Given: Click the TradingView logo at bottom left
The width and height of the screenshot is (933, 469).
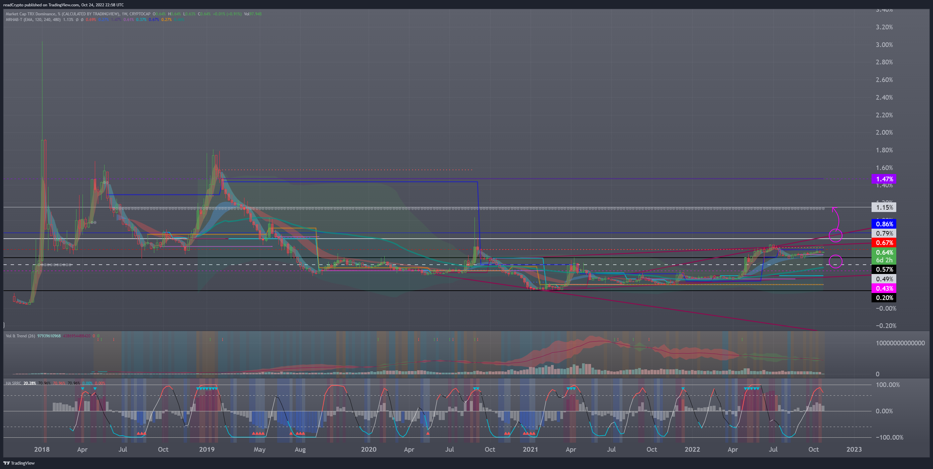Looking at the screenshot, I should coord(19,463).
